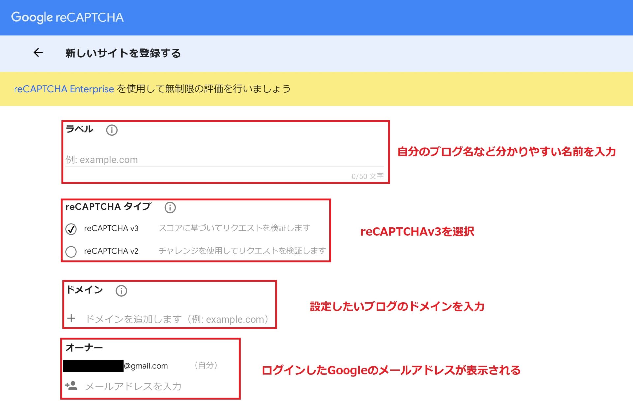The width and height of the screenshot is (633, 401).
Task: Click the @gmail.com owner address
Action: [x=146, y=366]
